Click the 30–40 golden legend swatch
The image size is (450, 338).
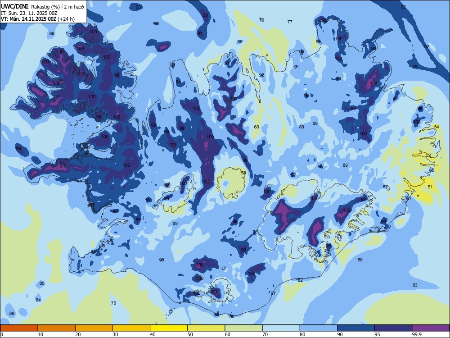coord(131,328)
